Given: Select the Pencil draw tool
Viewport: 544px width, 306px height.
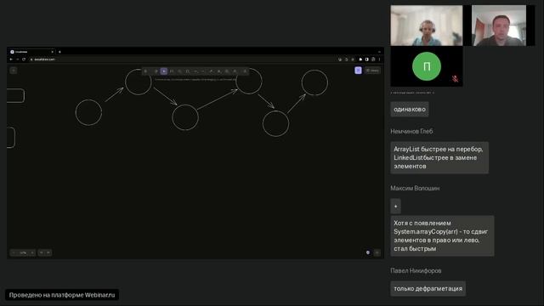Looking at the screenshot, I should coord(211,71).
